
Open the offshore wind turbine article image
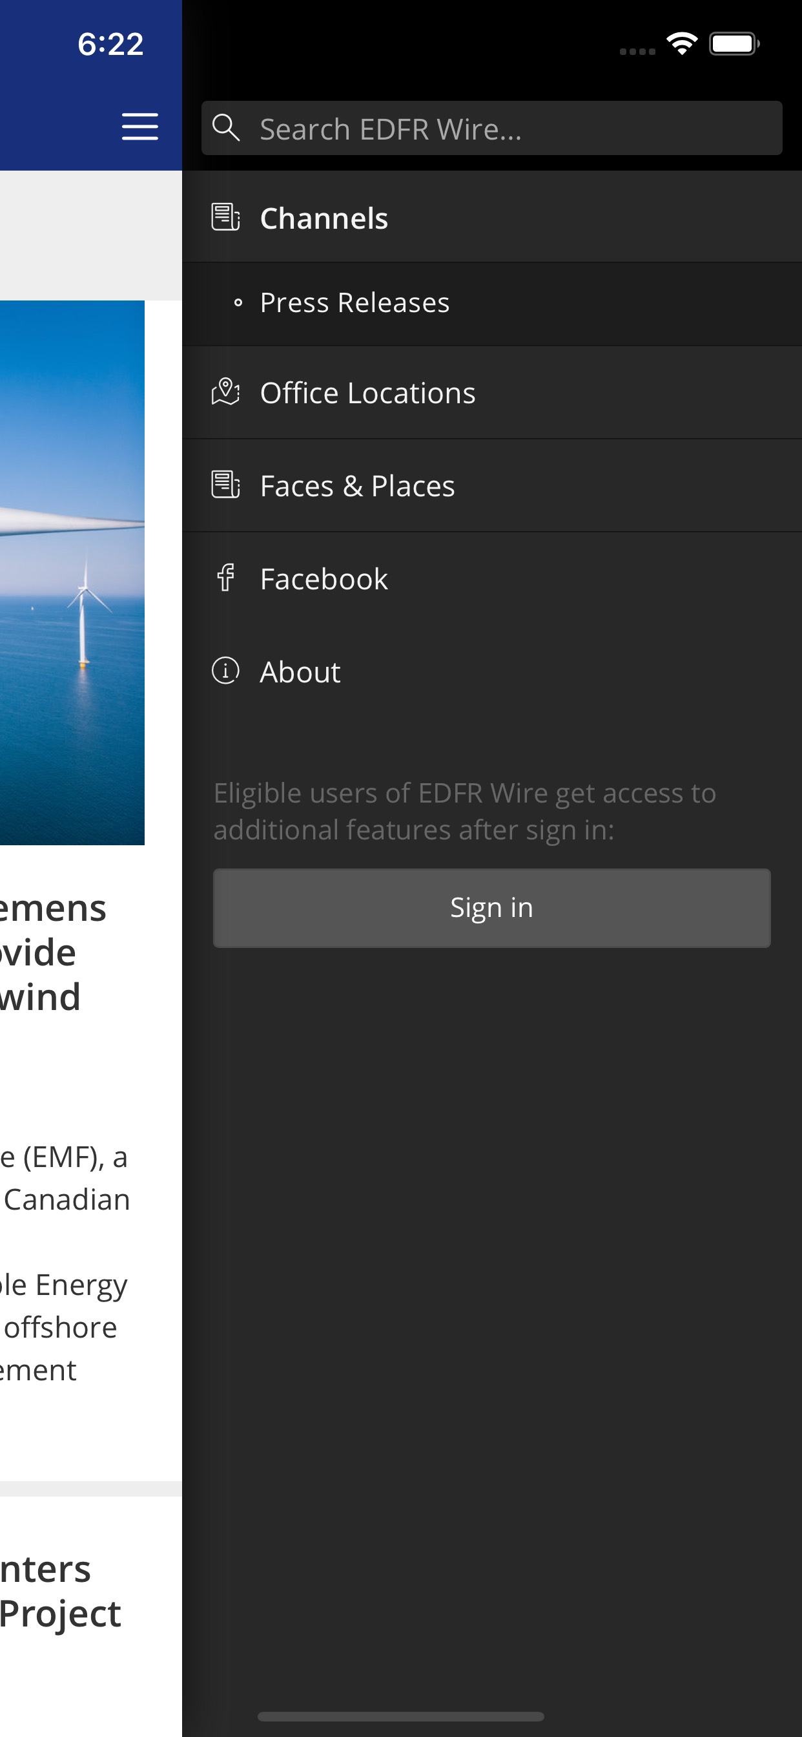click(x=72, y=572)
